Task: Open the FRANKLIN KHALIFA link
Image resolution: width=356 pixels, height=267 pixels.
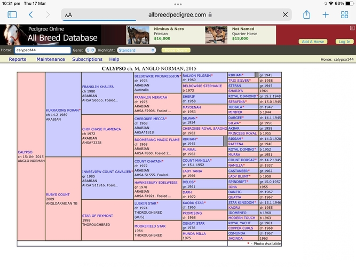Action: coord(98,87)
